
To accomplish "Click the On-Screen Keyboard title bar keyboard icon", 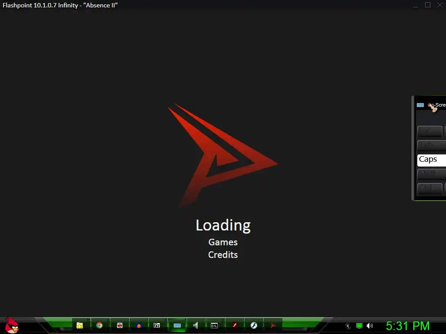I will click(420, 105).
